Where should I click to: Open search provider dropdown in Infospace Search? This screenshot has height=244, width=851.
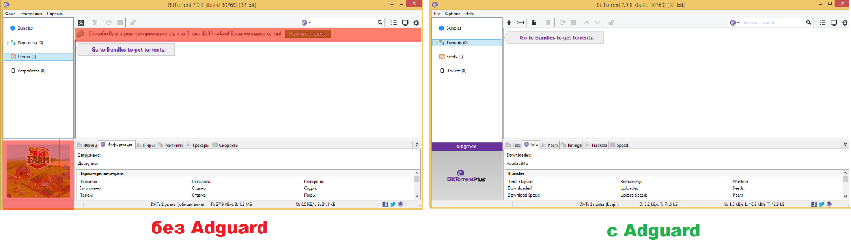pyautogui.click(x=735, y=23)
